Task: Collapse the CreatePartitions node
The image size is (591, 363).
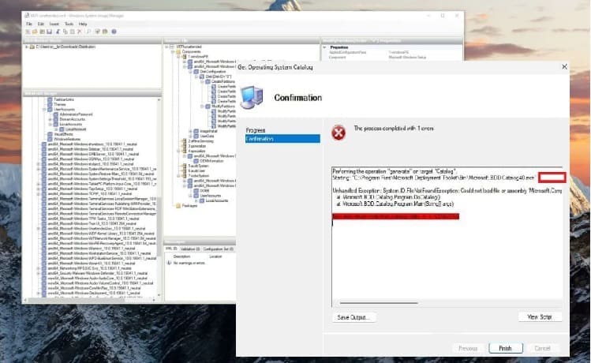Action: click(202, 81)
